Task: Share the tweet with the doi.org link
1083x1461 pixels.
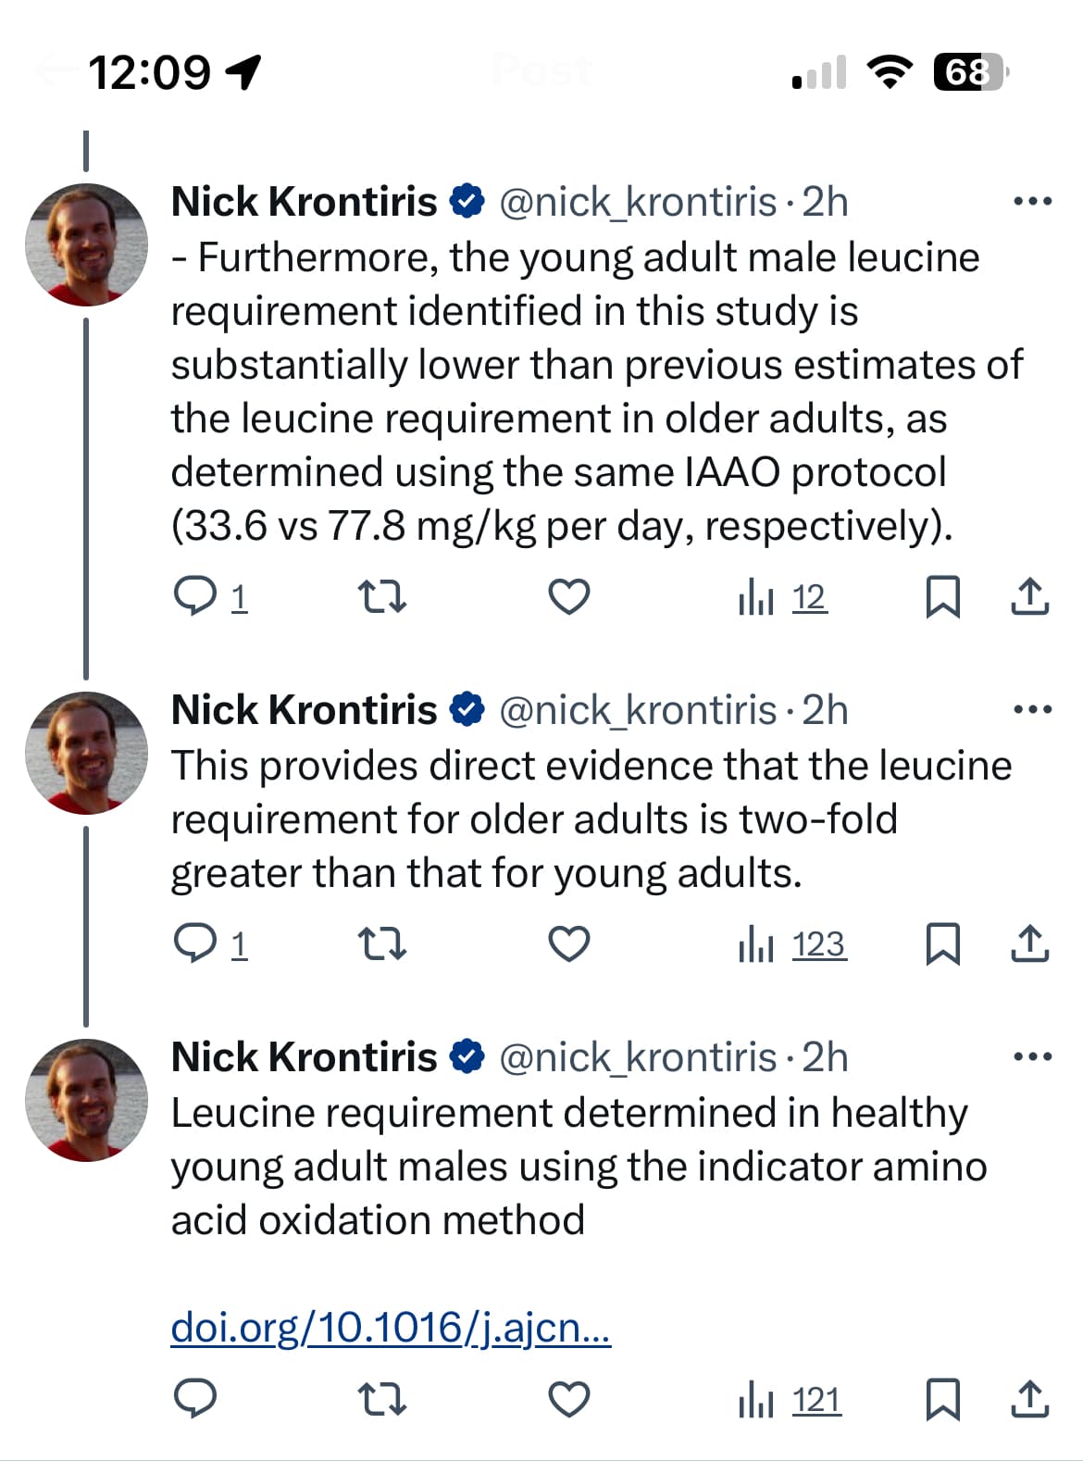Action: click(x=1029, y=1399)
